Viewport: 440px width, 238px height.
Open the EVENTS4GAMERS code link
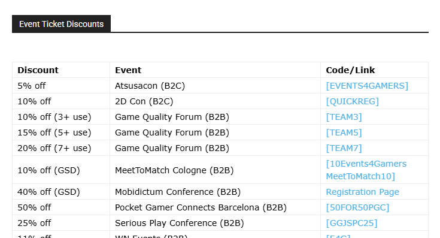pyautogui.click(x=367, y=86)
